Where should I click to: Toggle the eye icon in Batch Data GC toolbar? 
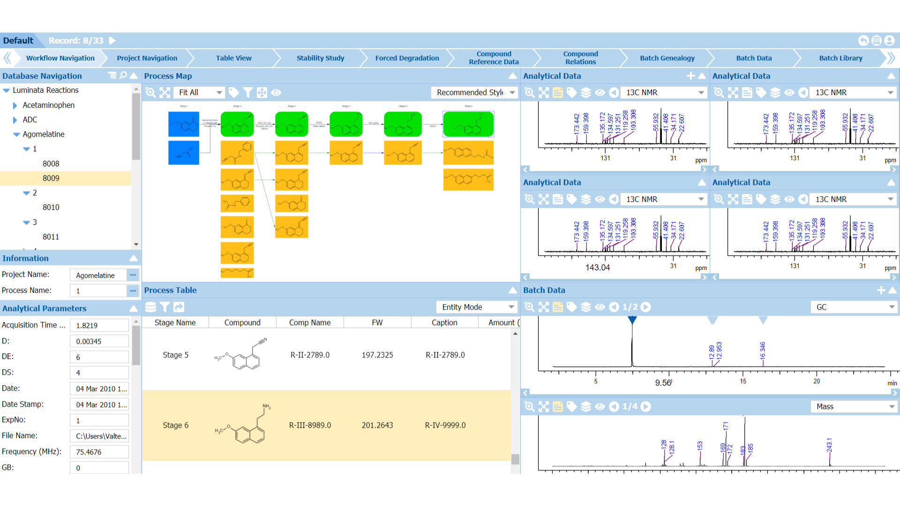tap(600, 307)
